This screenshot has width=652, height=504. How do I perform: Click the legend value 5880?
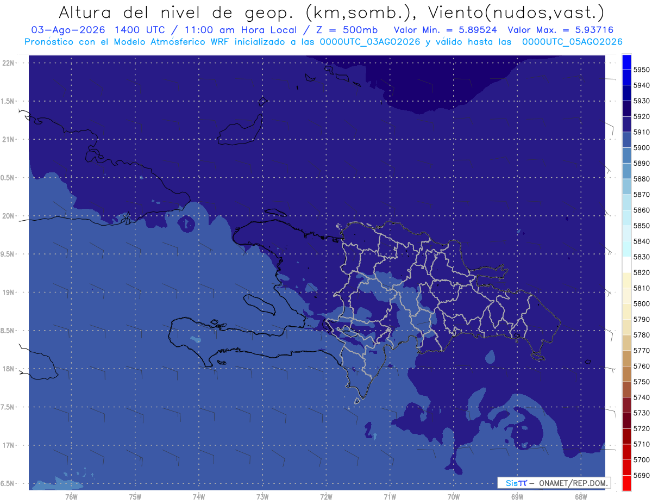click(x=641, y=179)
